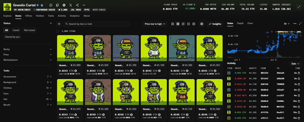Switch to mosaic grid view
This screenshot has width=304, height=122.
click(183, 24)
